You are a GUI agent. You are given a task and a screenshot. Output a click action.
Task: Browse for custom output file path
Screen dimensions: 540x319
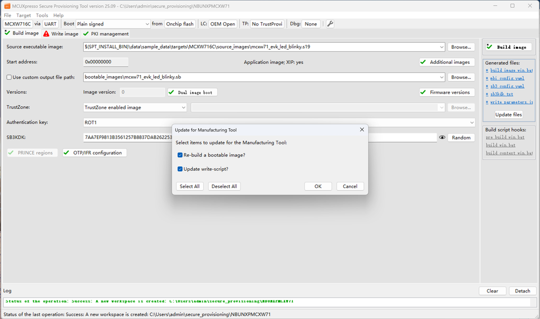[x=461, y=77]
